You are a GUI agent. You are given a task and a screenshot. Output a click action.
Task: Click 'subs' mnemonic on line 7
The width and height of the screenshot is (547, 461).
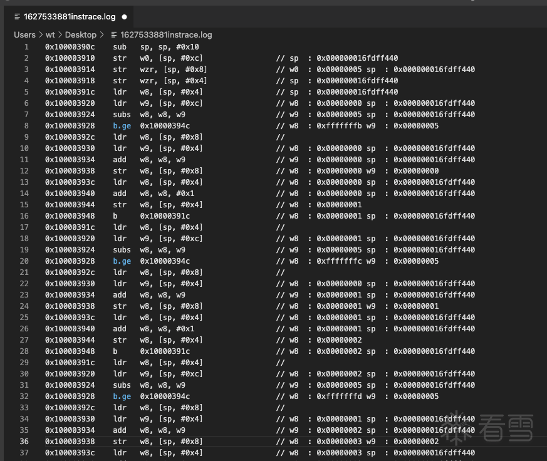[122, 115]
